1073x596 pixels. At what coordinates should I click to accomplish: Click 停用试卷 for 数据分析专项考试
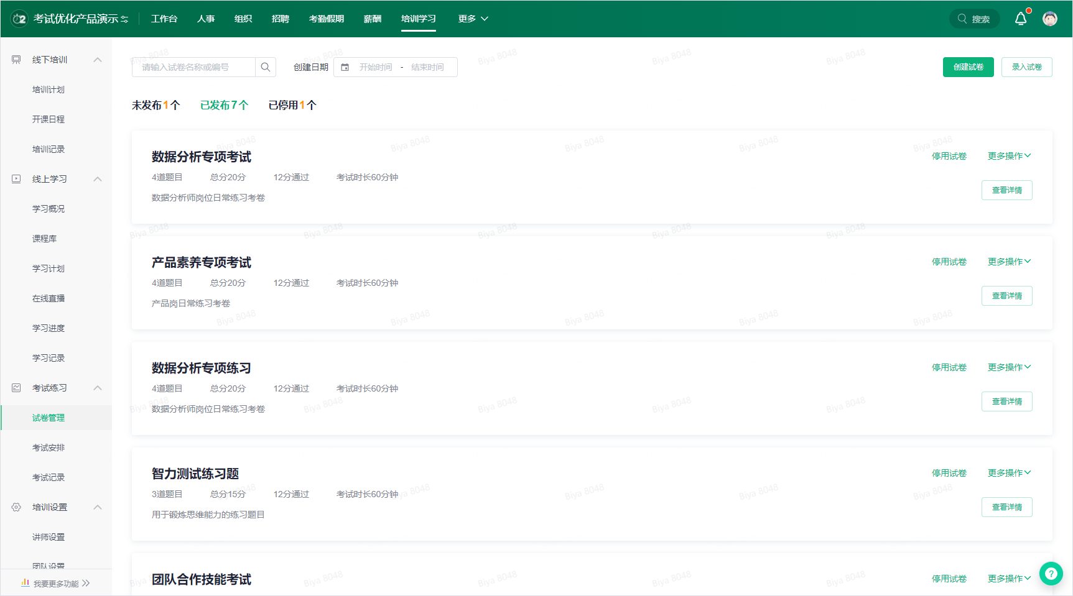[x=949, y=156]
